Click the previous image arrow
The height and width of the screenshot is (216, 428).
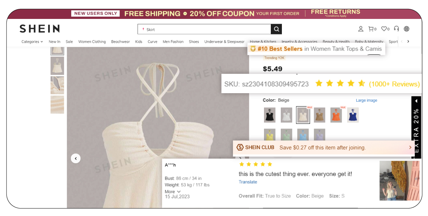click(76, 158)
